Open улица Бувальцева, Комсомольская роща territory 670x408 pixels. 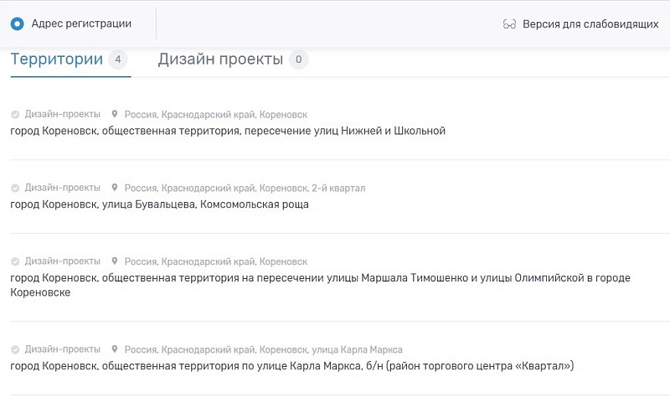(159, 204)
